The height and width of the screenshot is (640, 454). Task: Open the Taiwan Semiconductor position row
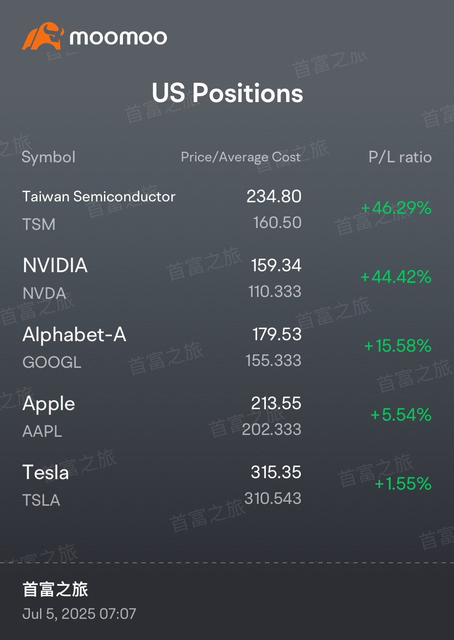pyautogui.click(x=227, y=210)
